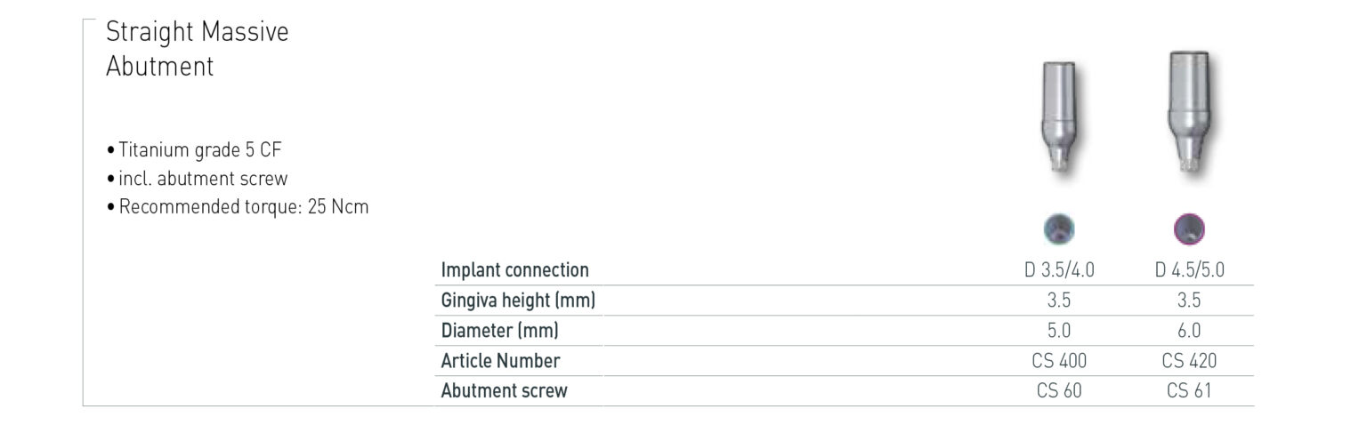This screenshot has height=425, width=1367.
Task: Click the D 3.5/4.0 abutment product image
Action: 1058,120
